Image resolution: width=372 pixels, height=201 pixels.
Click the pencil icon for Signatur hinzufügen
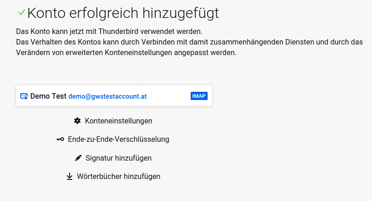coord(78,158)
